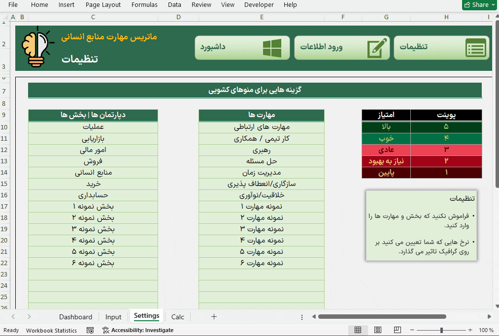Click the horizontal scrollbar thumb

(x=382, y=317)
